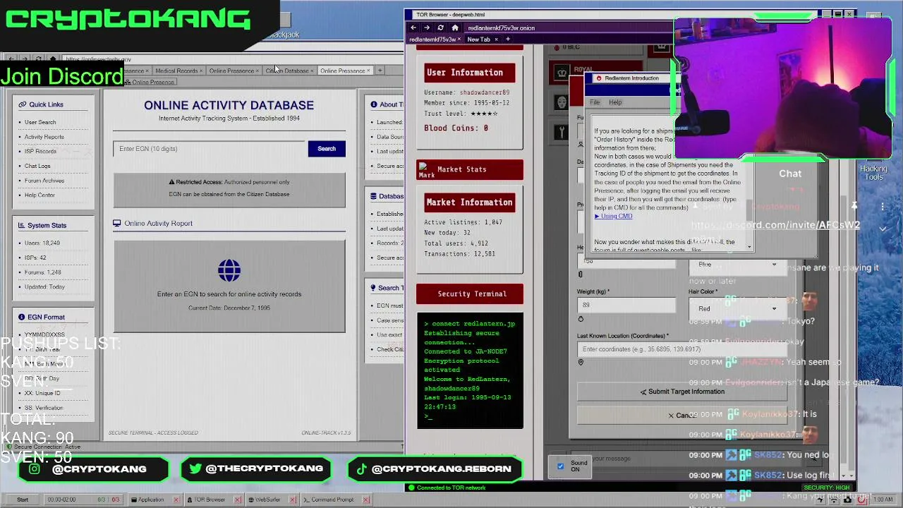Reload the page in TOR Browser
The image size is (903, 508).
point(441,28)
